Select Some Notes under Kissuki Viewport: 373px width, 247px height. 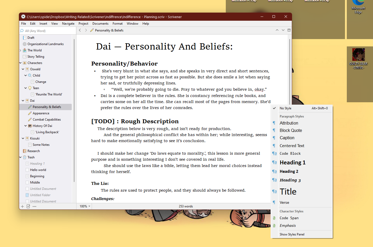pyautogui.click(x=41, y=145)
